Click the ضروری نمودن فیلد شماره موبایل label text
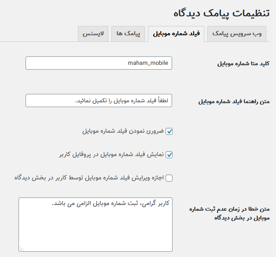 123,131
